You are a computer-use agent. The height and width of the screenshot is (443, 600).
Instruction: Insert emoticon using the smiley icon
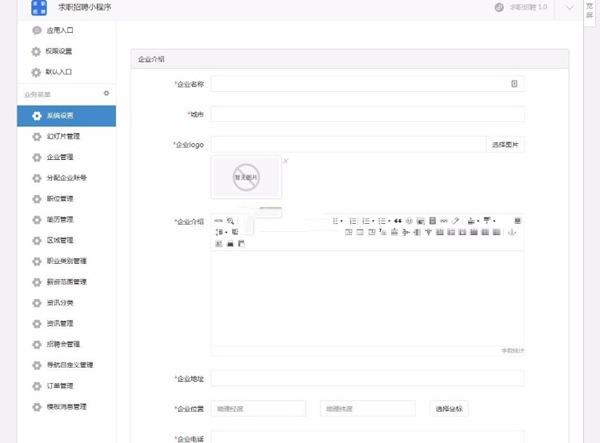point(410,221)
